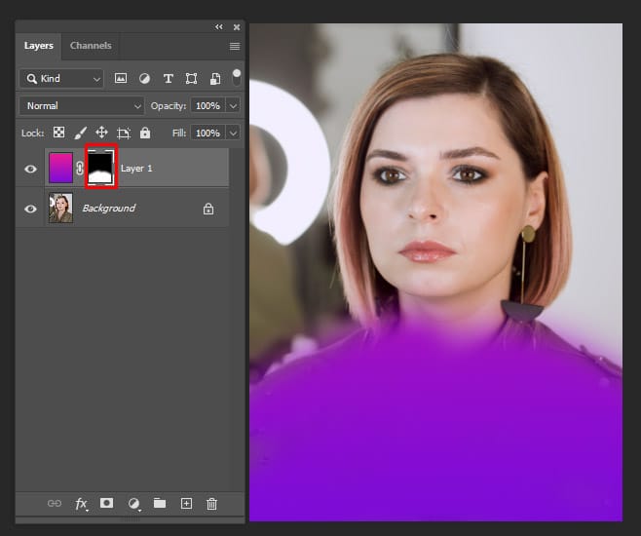Lock image pixels with brush icon
Image resolution: width=641 pixels, height=536 pixels.
click(81, 133)
